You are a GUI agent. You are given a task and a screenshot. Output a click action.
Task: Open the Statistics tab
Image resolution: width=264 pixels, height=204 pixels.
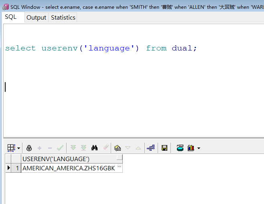[x=63, y=18]
